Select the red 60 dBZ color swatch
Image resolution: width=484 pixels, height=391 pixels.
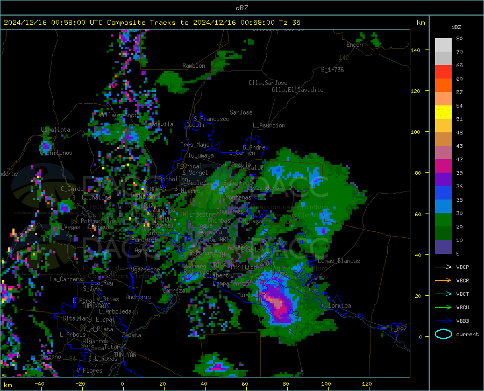coord(443,72)
